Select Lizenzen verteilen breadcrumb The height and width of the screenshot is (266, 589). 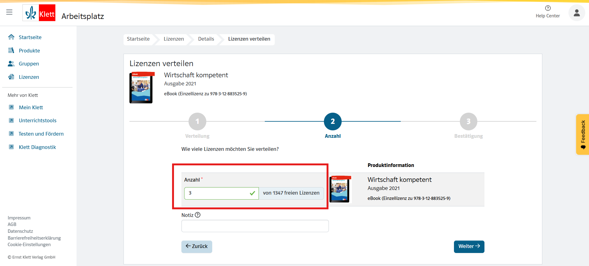click(249, 39)
